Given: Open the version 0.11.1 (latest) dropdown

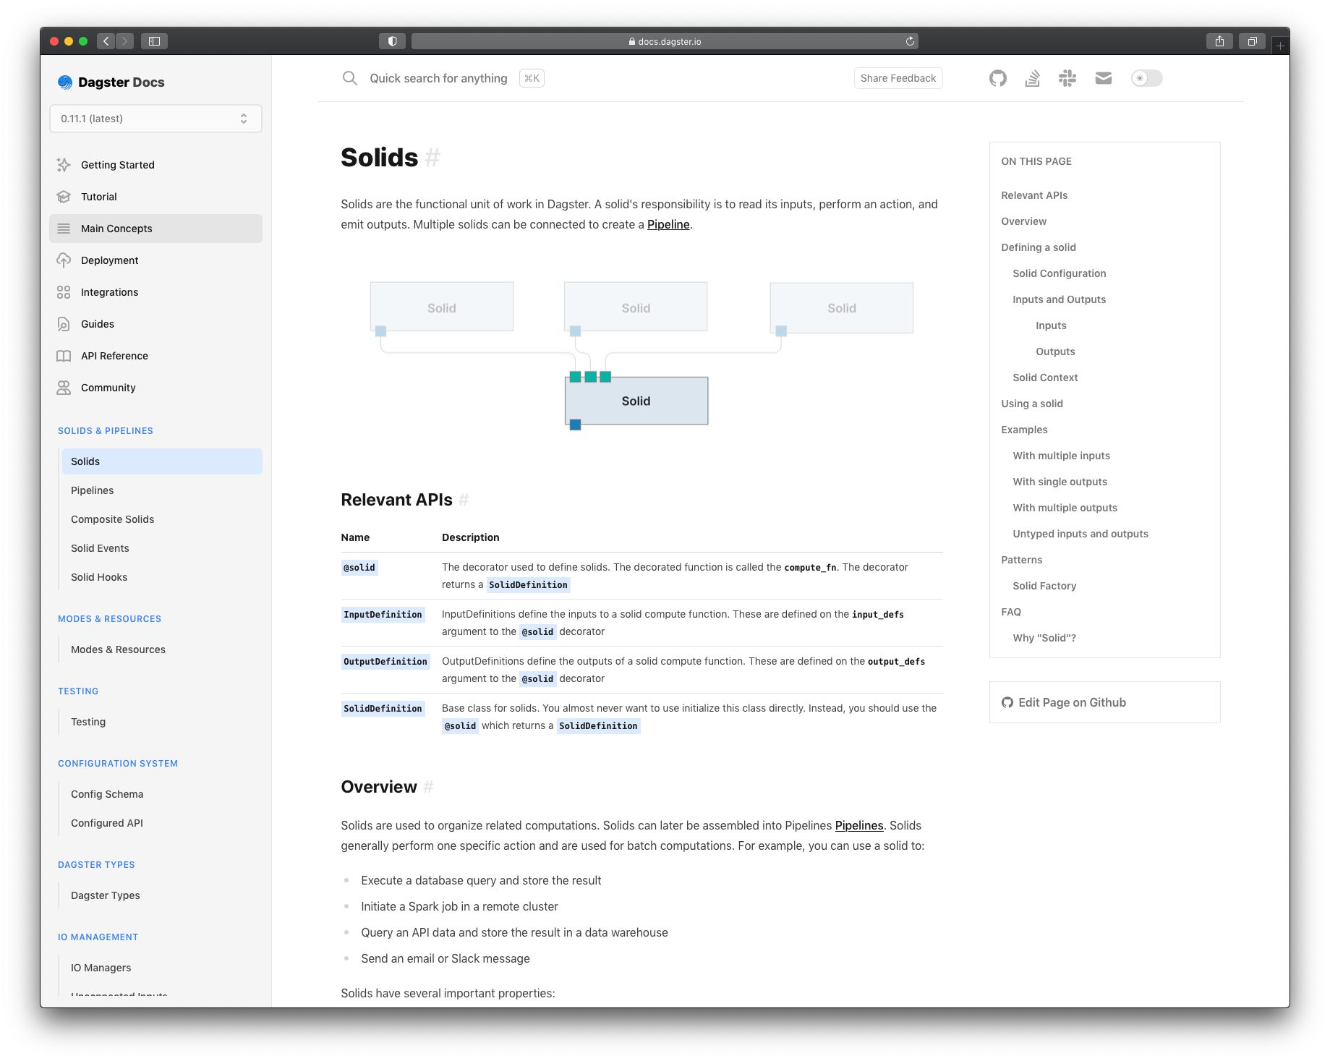Looking at the screenshot, I should (x=155, y=119).
